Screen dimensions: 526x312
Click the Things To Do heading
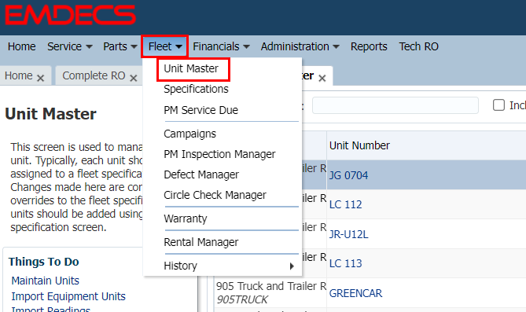[x=43, y=262]
